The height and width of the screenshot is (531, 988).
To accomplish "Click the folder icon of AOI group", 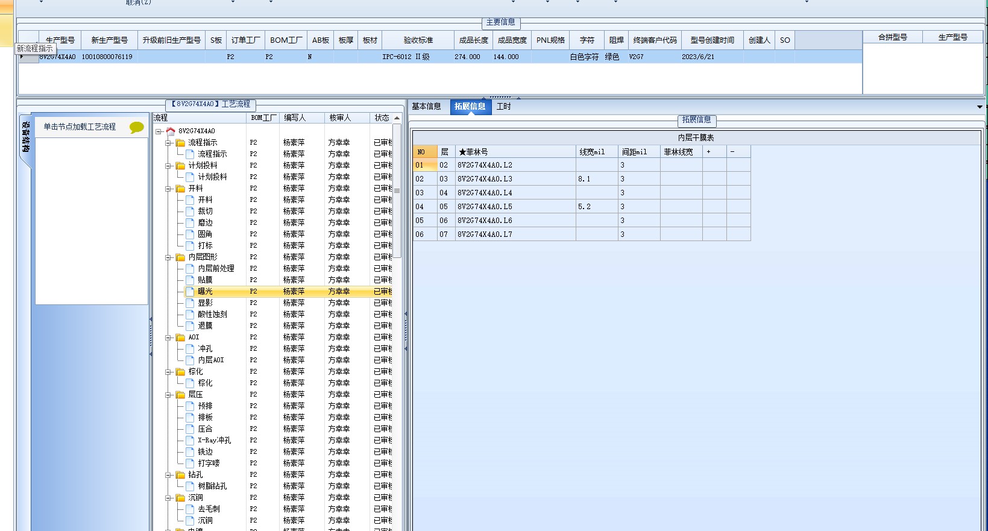I will tap(180, 337).
